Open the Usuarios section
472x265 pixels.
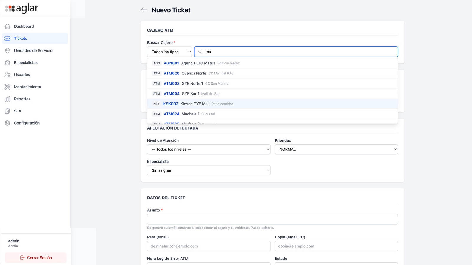tap(35, 75)
